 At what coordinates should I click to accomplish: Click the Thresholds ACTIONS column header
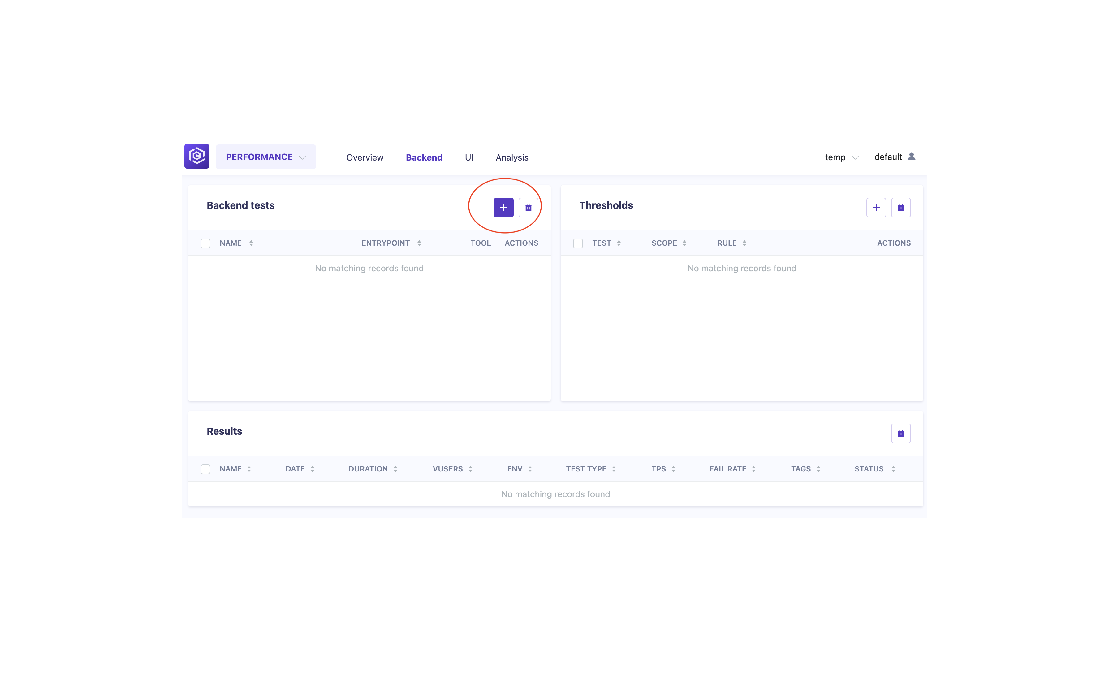[894, 243]
